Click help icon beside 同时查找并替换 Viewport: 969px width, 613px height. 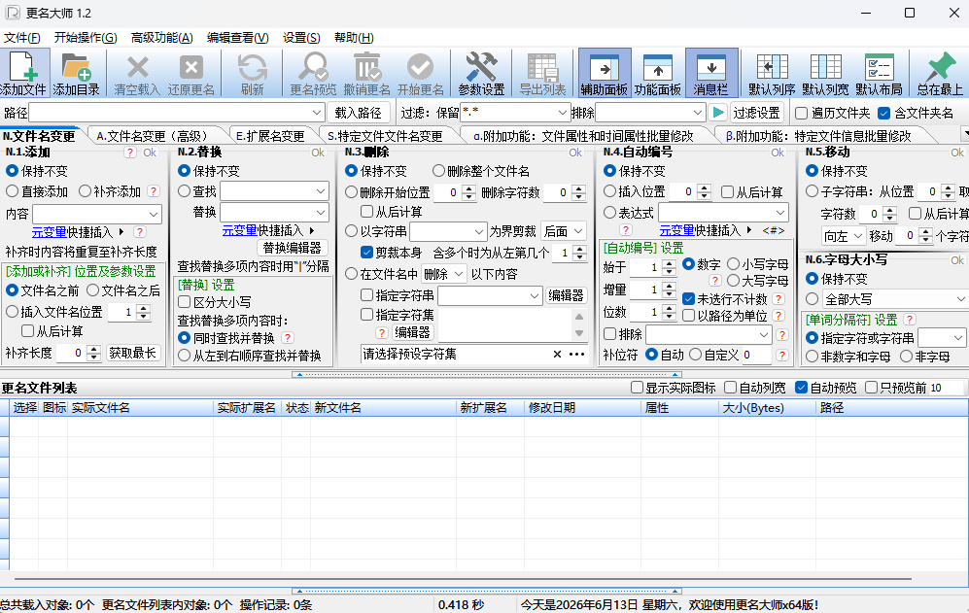click(288, 338)
